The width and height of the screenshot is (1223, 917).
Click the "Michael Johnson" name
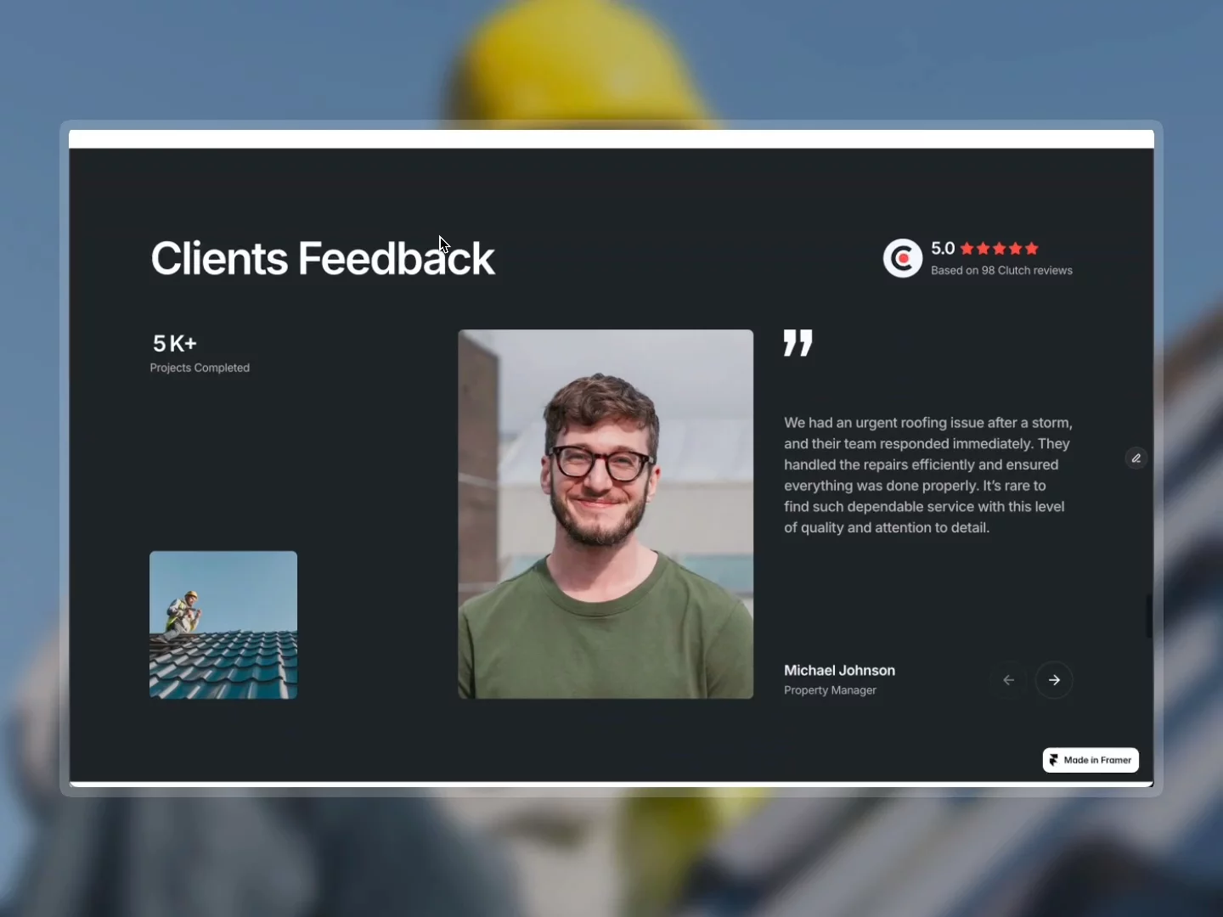click(x=839, y=671)
